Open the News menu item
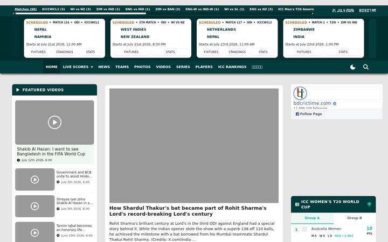388x242 pixels. pyautogui.click(x=104, y=67)
